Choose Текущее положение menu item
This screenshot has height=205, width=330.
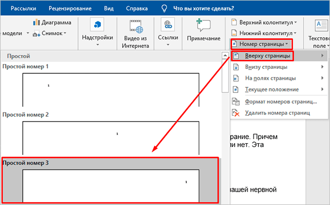coord(279,89)
